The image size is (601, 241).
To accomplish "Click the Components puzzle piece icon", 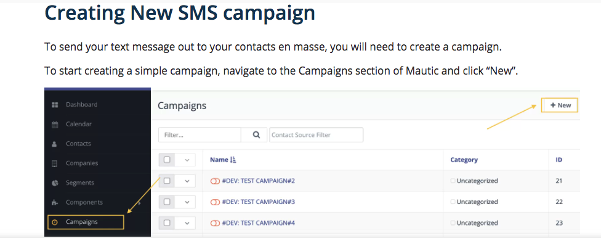I will [55, 203].
